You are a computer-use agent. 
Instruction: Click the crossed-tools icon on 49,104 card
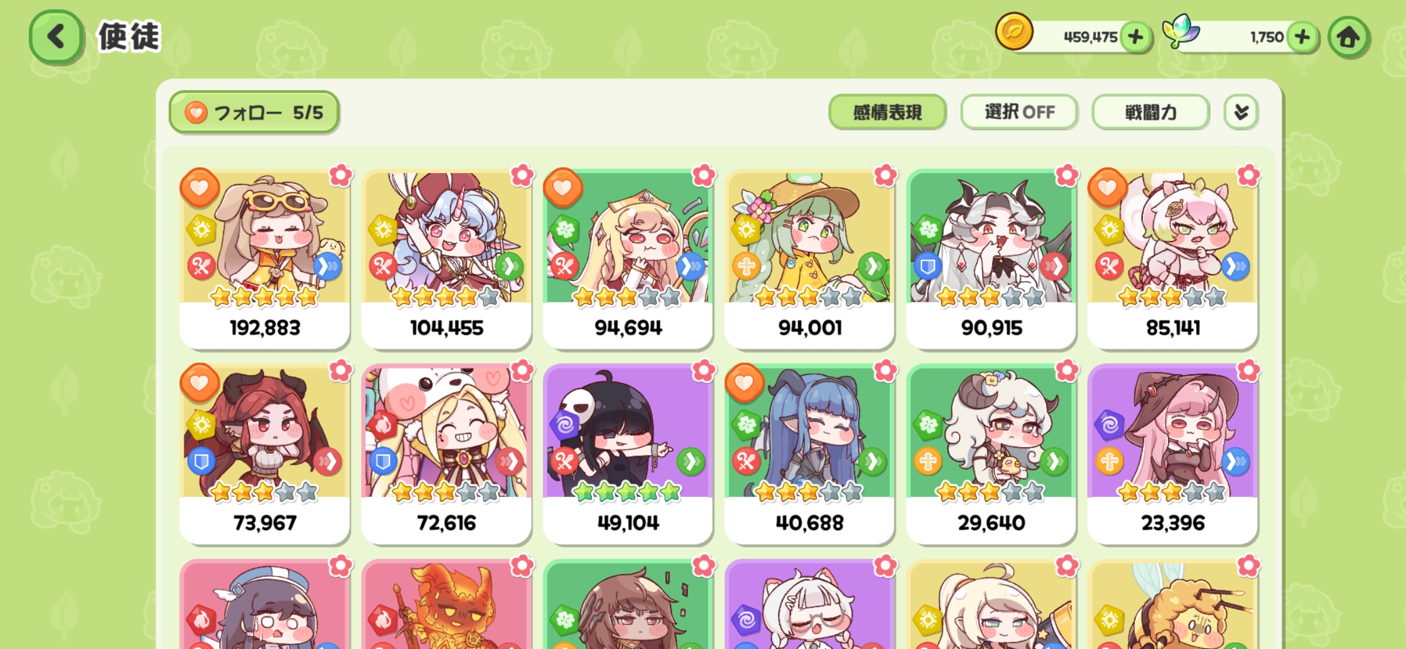(564, 462)
